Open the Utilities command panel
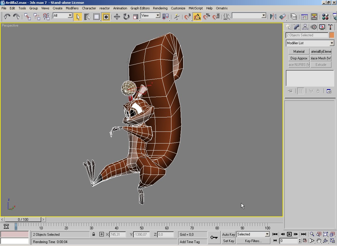Viewport: 337px width, 246px height. click(331, 27)
